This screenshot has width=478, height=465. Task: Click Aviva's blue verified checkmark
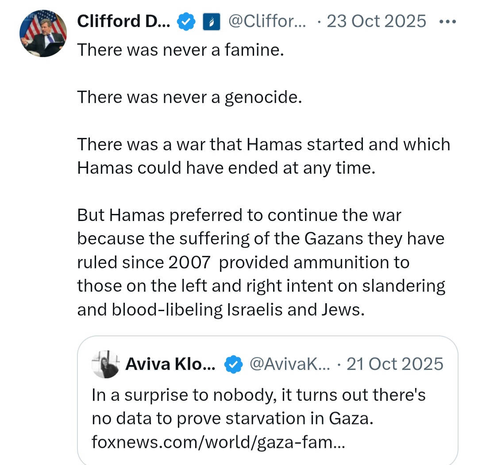234,364
